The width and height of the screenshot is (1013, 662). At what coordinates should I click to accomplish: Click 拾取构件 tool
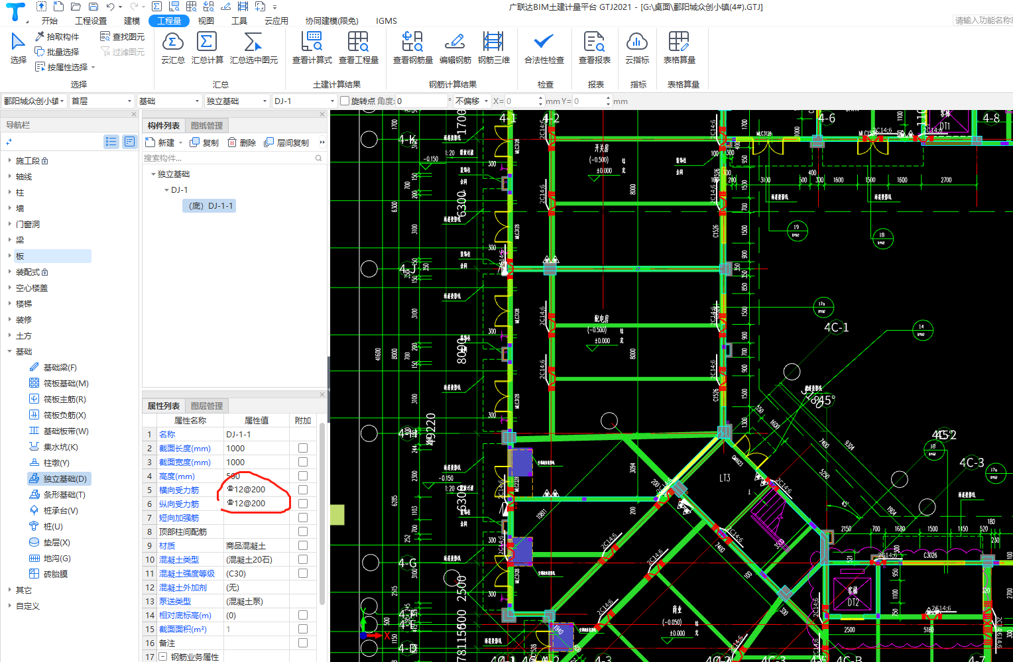click(57, 36)
